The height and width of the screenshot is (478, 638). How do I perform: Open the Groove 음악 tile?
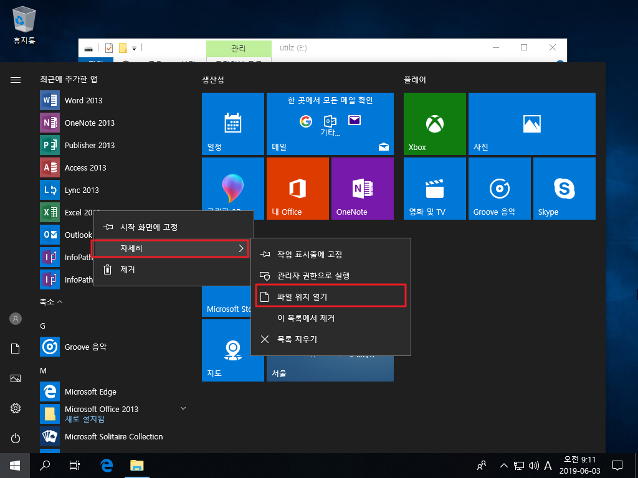[499, 189]
